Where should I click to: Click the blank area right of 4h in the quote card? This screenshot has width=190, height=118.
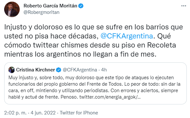pos(145,70)
